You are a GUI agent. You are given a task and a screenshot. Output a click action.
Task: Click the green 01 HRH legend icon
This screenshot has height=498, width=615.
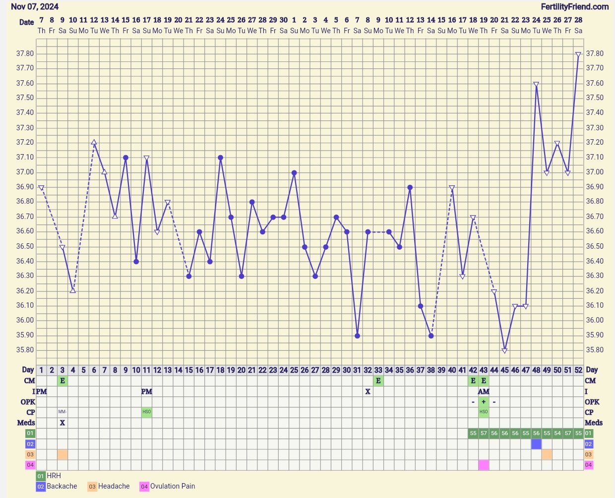[41, 476]
